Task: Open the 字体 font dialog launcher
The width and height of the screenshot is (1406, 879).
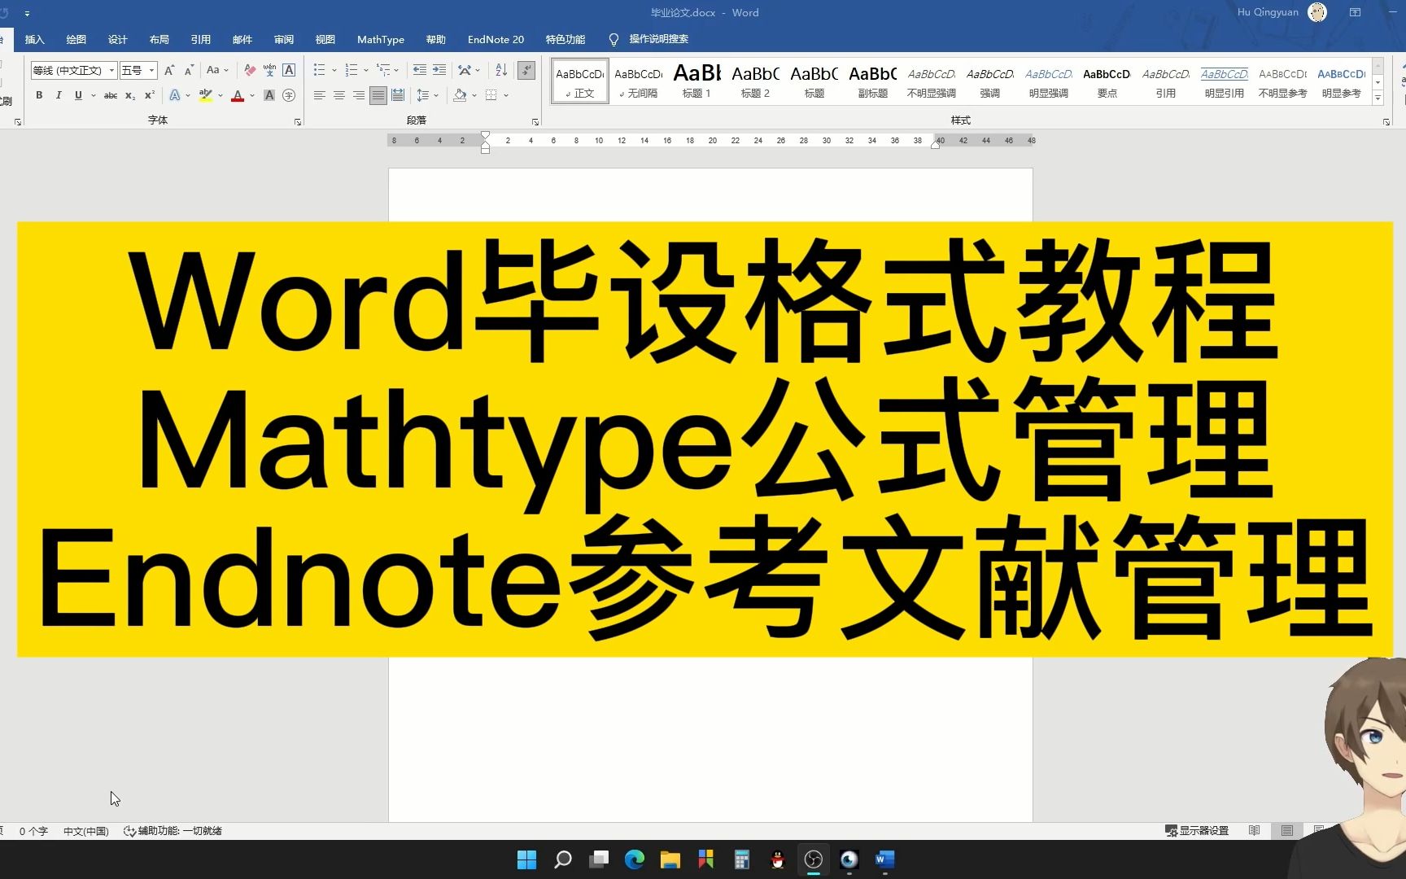Action: pos(298,122)
